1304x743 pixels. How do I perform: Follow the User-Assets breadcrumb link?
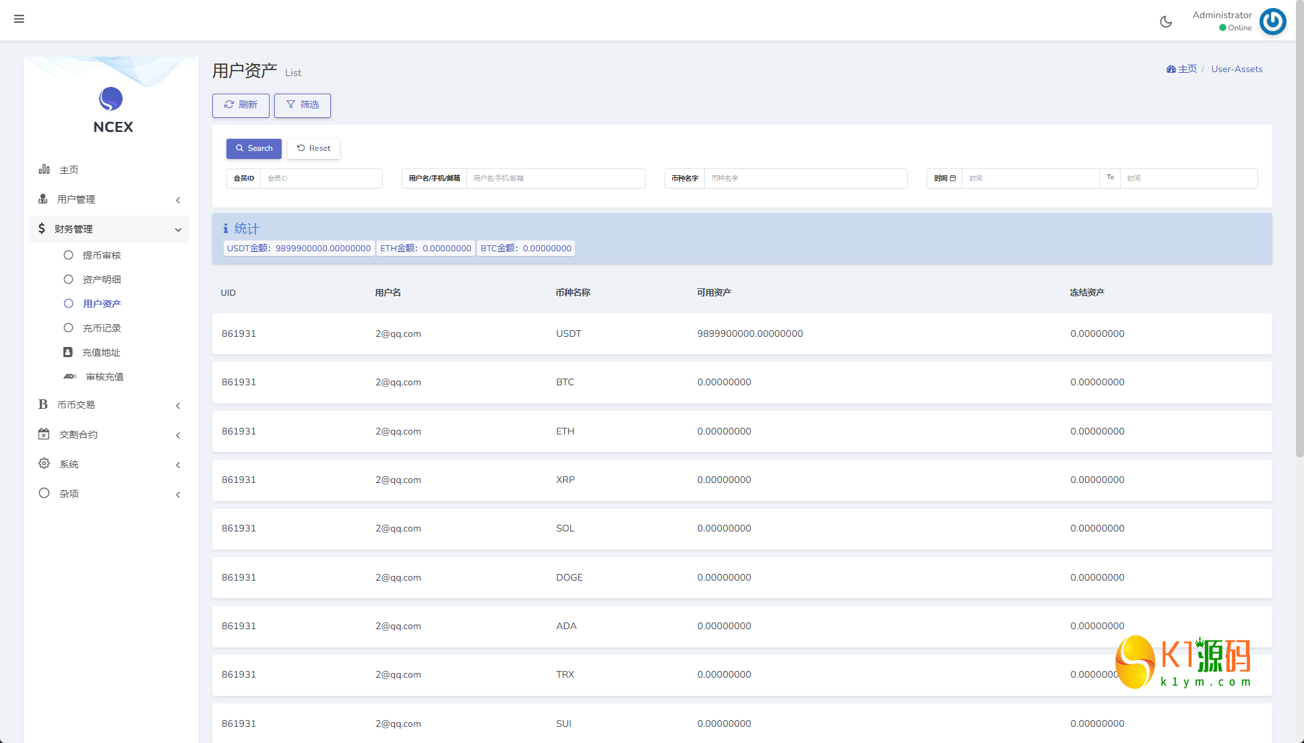tap(1237, 69)
